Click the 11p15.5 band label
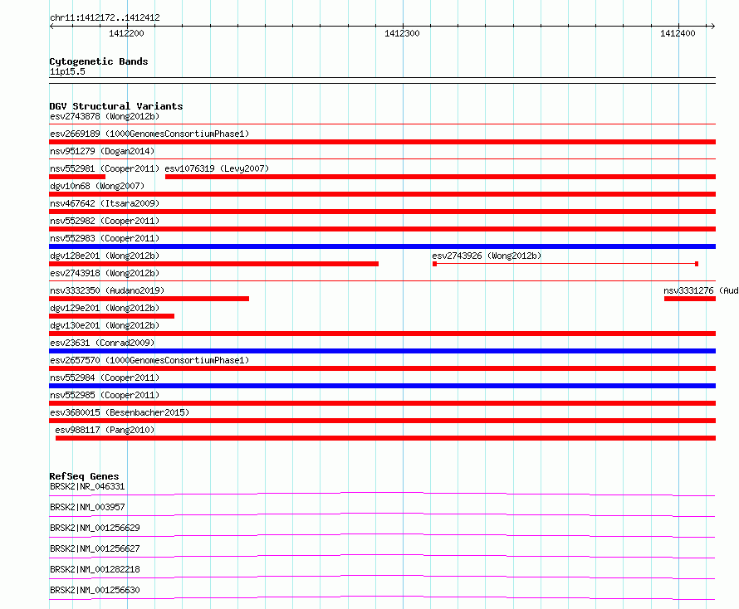The image size is (739, 609). click(x=67, y=71)
